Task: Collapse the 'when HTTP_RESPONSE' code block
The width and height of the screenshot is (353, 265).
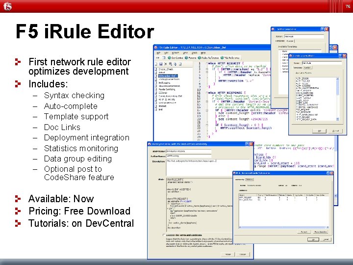Action: click(207, 93)
